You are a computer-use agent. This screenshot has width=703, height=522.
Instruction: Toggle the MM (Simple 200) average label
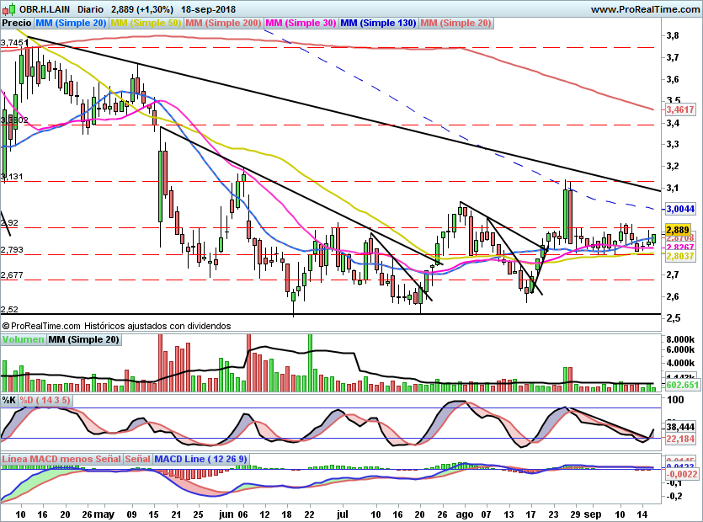pos(223,23)
